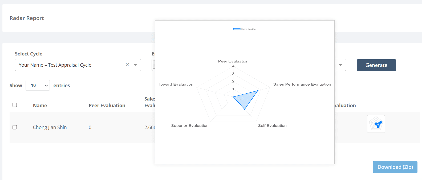Open the dropdown beside Generate button
422x180 pixels.
[x=340, y=65]
